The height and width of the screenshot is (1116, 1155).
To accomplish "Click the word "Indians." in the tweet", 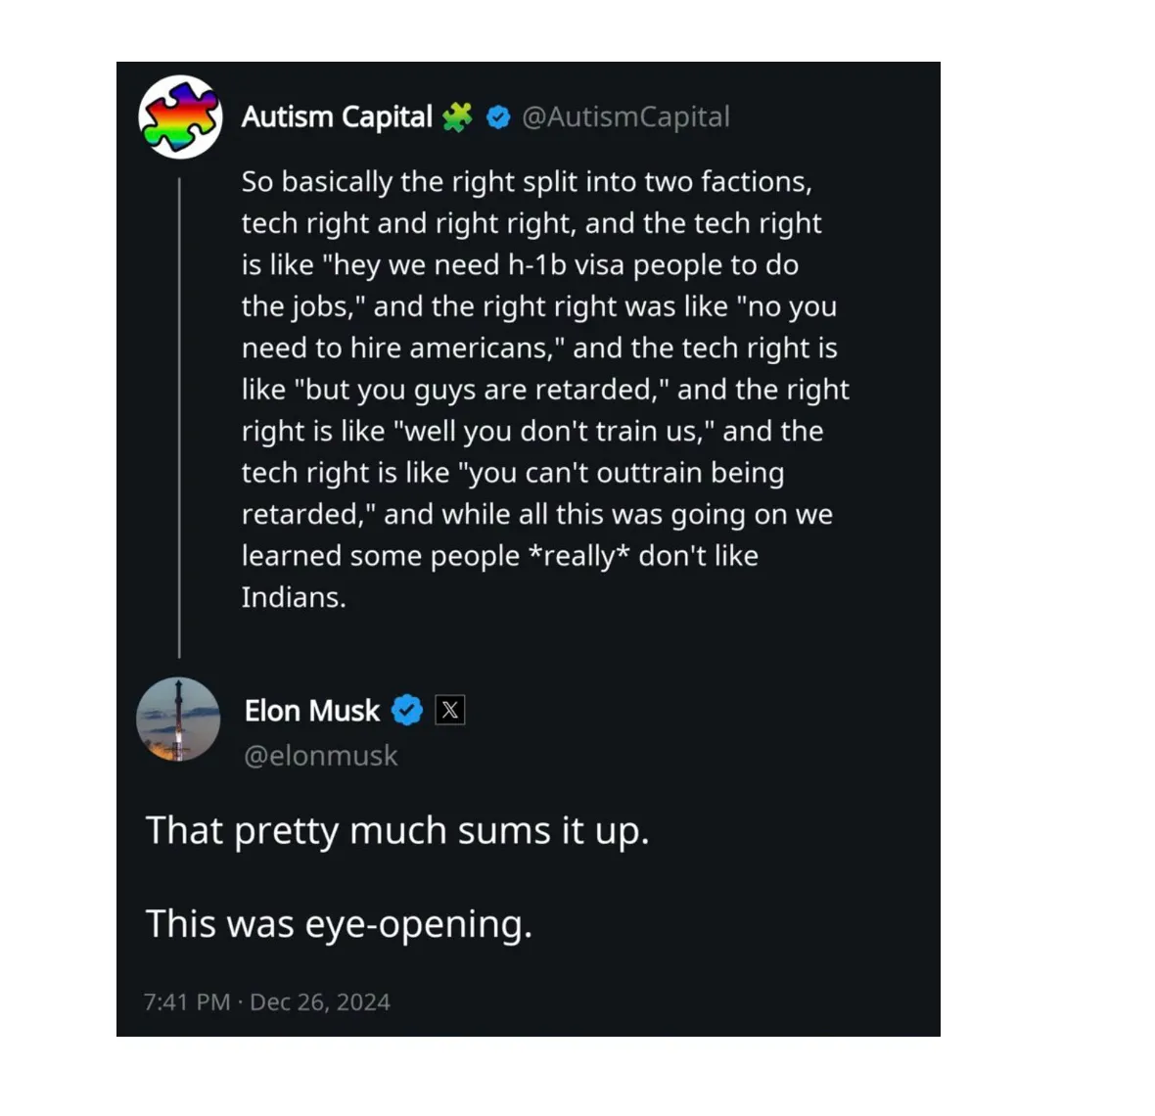I will click(x=294, y=597).
